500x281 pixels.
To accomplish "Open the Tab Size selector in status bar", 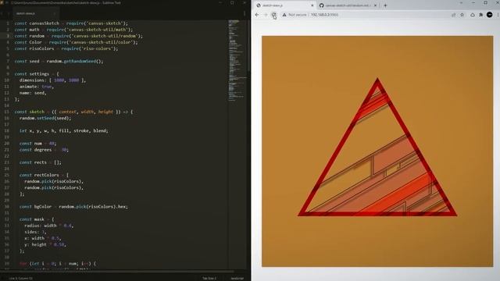I will pyautogui.click(x=209, y=278).
